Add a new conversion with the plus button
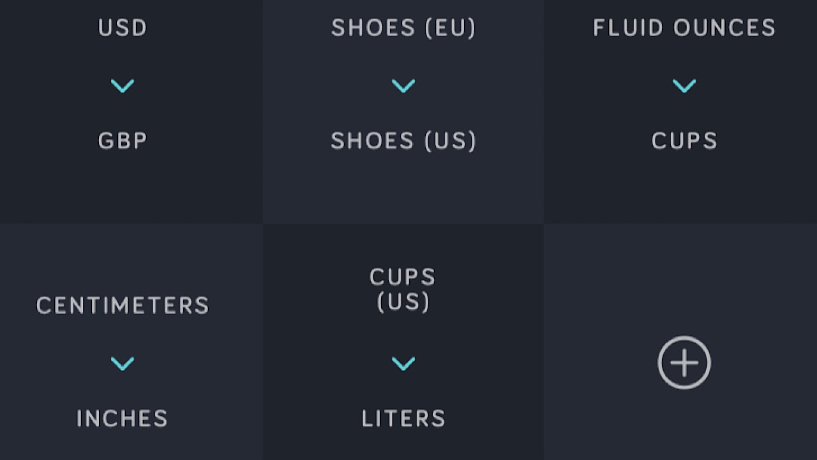Viewport: 817px width, 460px height. tap(684, 362)
